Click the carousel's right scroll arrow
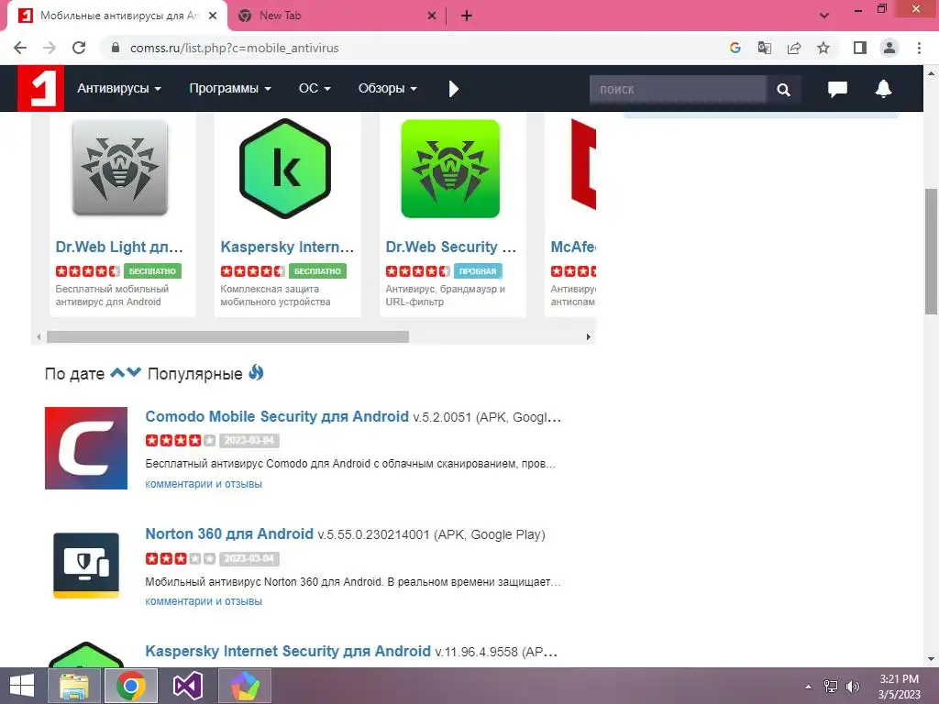Viewport: 939px width, 704px height. pyautogui.click(x=588, y=337)
